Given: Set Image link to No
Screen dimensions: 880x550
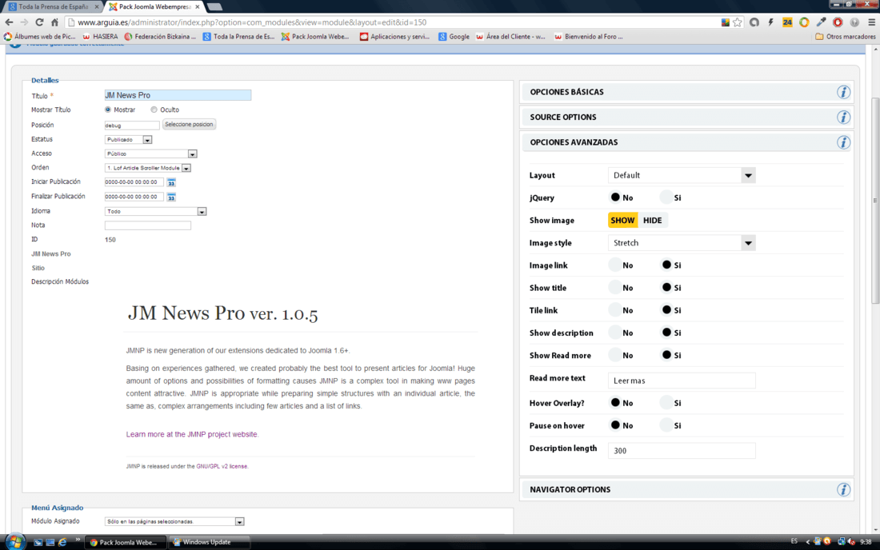Looking at the screenshot, I should coord(615,265).
